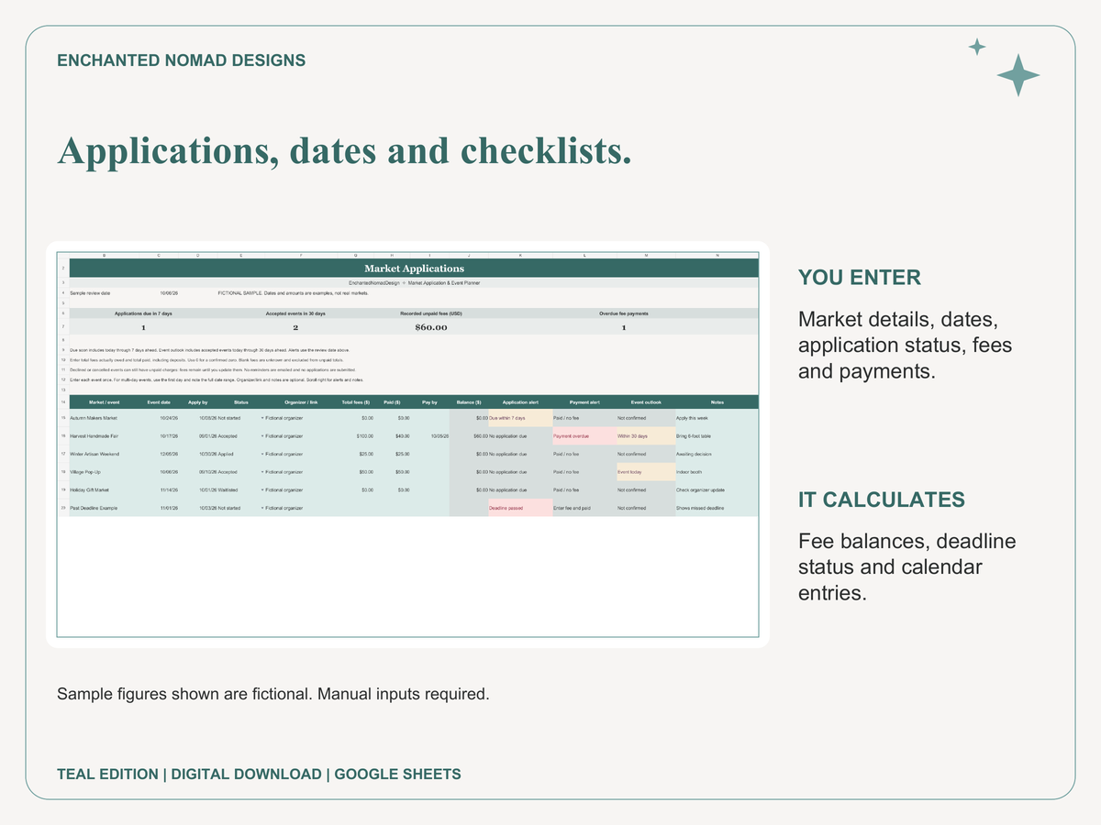Click the Application alert column header
This screenshot has width=1101, height=825.
[x=520, y=401]
